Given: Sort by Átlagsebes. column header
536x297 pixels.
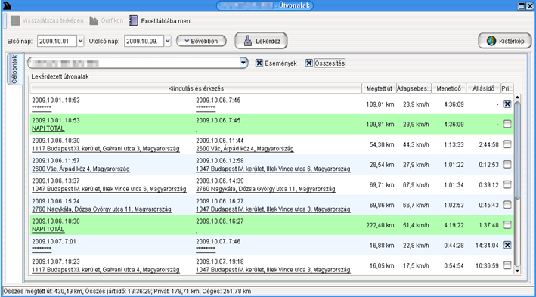Looking at the screenshot, I should pos(414,88).
